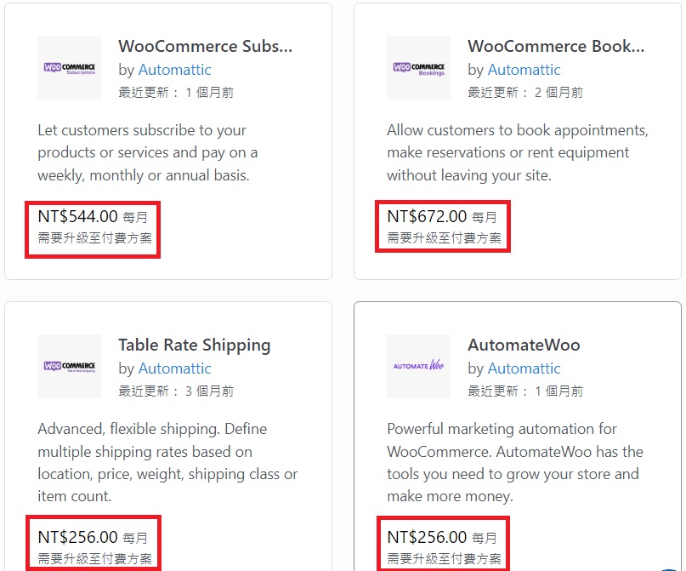The image size is (686, 571).
Task: Click Automattic author link under Table Rate Shipping
Action: 174,368
